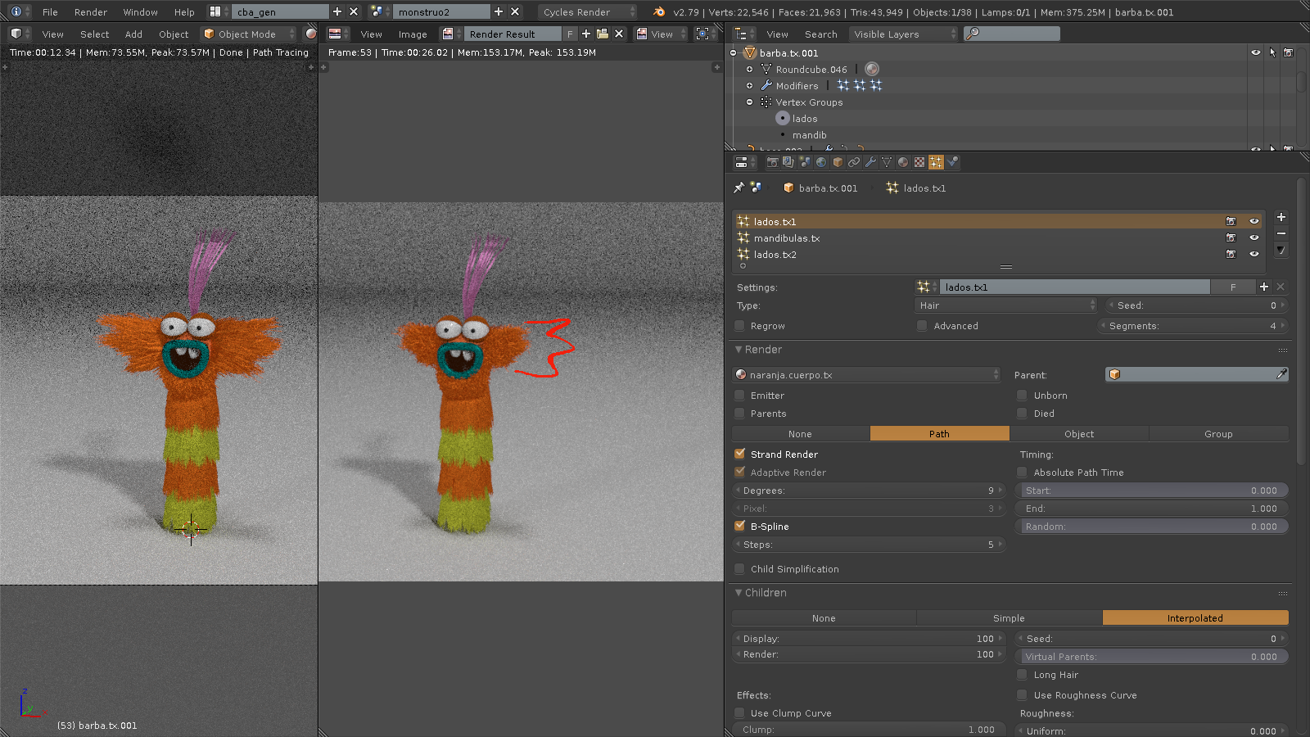The height and width of the screenshot is (737, 1310).
Task: Click the Timing End value slider
Action: pyautogui.click(x=1152, y=509)
